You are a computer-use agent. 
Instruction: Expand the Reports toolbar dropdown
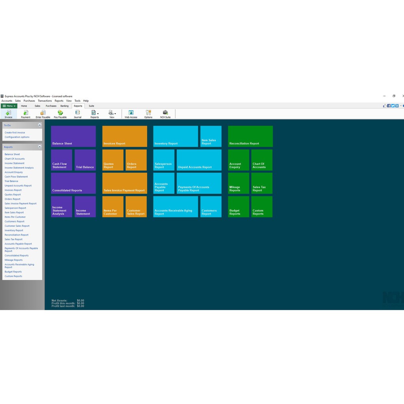click(95, 114)
